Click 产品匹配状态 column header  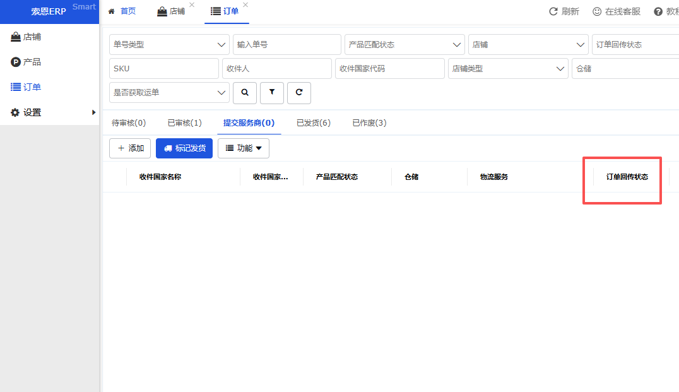point(337,177)
